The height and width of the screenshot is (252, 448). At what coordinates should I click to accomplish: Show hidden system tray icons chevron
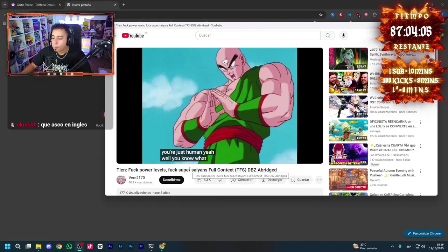[392, 246]
